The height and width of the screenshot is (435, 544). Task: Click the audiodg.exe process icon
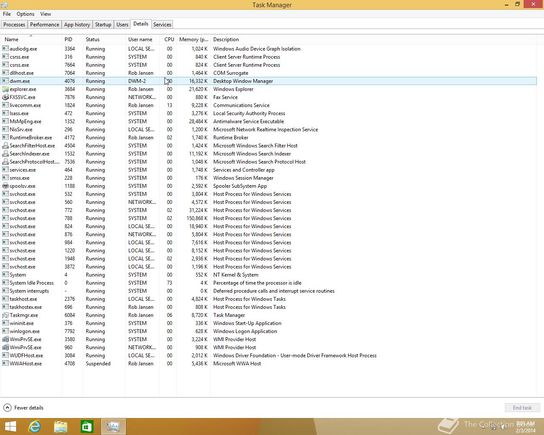(x=6, y=49)
